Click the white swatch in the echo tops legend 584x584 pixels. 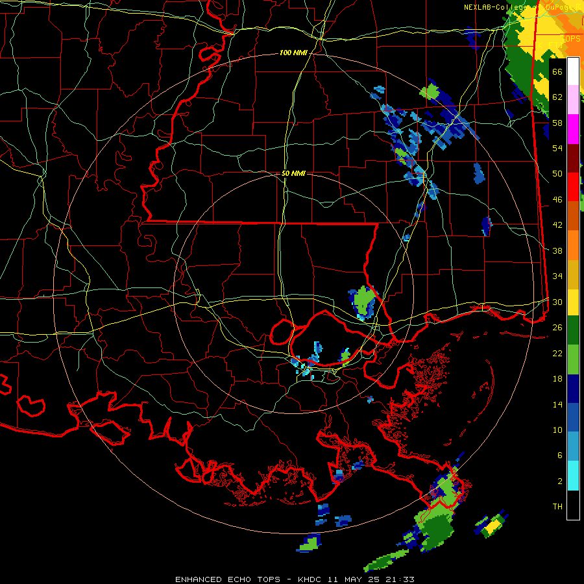(573, 71)
